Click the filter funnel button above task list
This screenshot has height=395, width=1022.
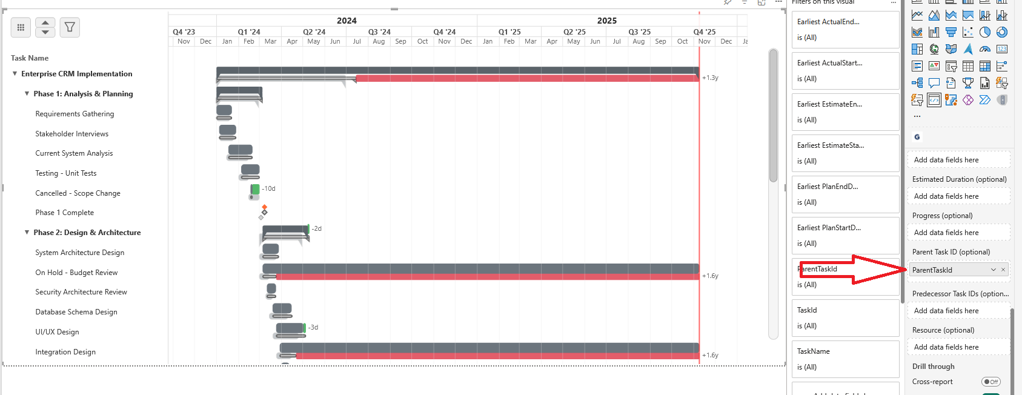[70, 27]
